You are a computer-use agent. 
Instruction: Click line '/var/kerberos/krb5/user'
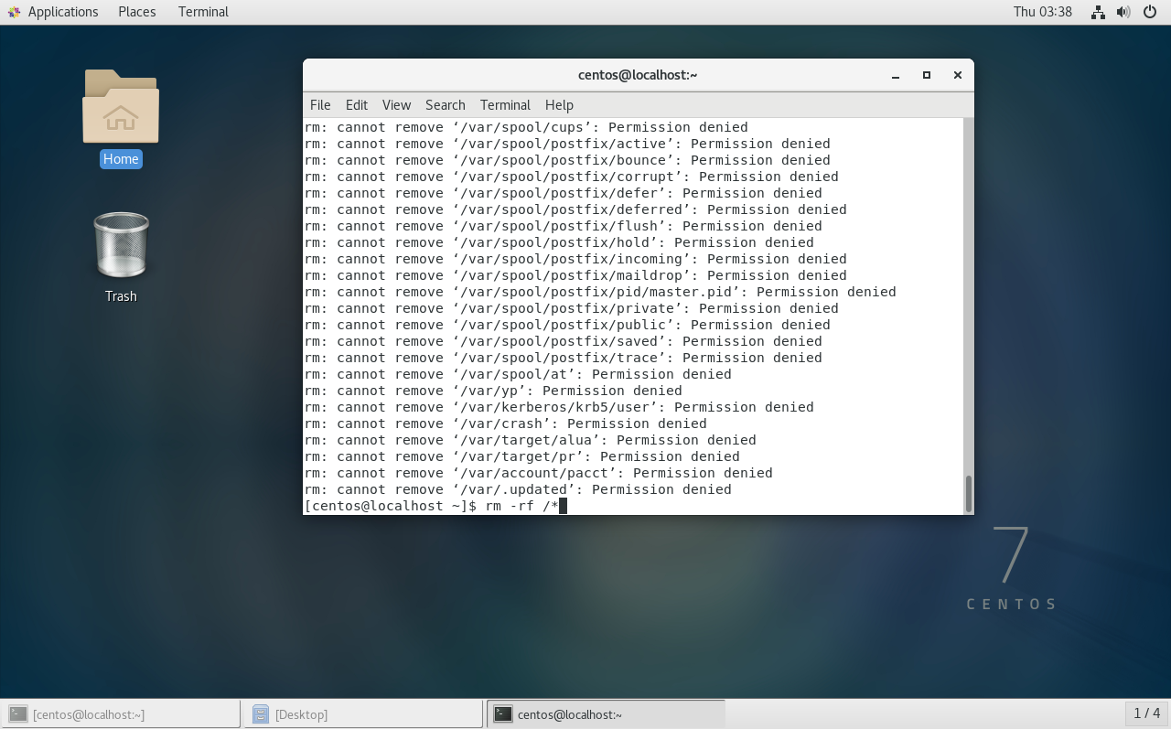coord(559,407)
